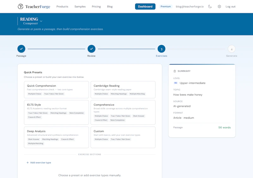Click the 56 words passage count
This screenshot has width=253, height=178.
[225, 127]
